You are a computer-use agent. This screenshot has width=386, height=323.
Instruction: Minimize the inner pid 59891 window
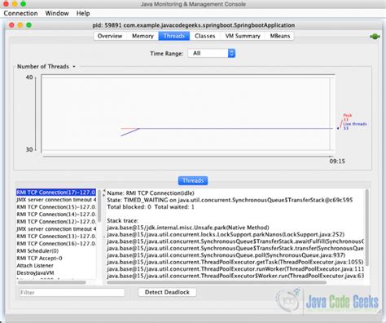tap(20, 25)
